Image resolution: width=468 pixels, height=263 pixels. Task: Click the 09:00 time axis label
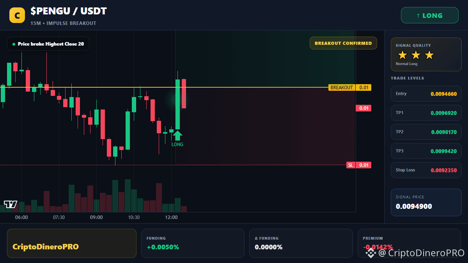tap(96, 217)
